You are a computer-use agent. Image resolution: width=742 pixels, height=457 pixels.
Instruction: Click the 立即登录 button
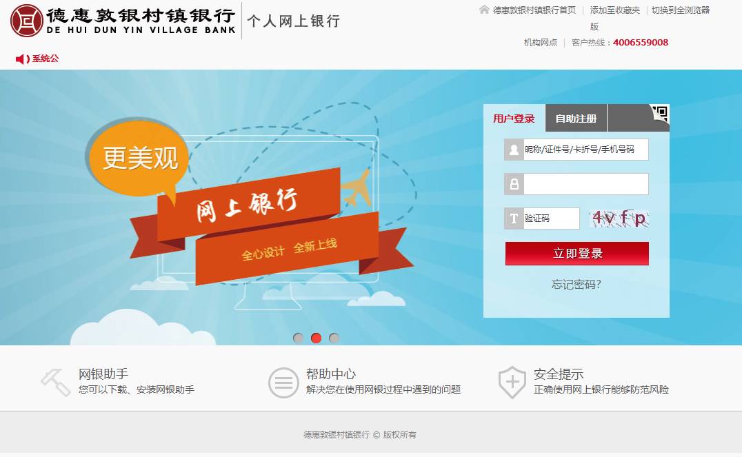(x=577, y=254)
